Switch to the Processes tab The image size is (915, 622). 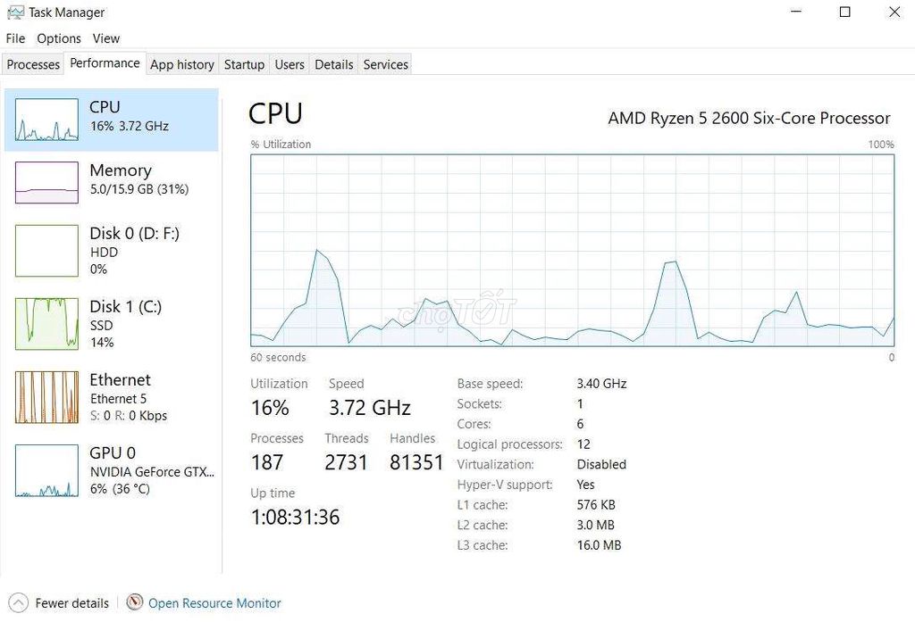pos(32,63)
